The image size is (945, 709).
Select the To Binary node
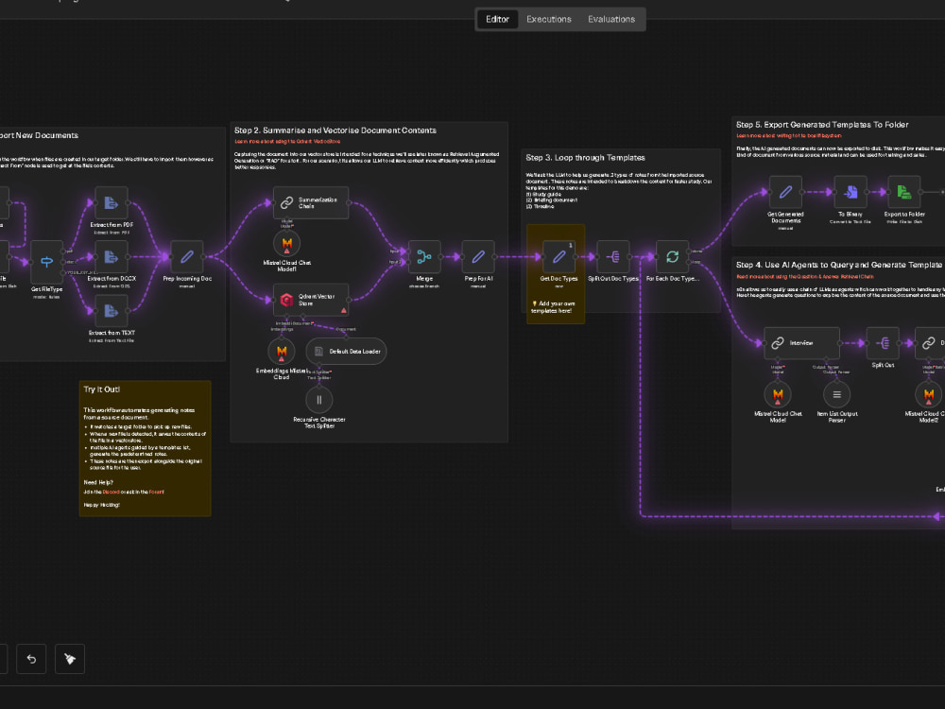[x=850, y=192]
